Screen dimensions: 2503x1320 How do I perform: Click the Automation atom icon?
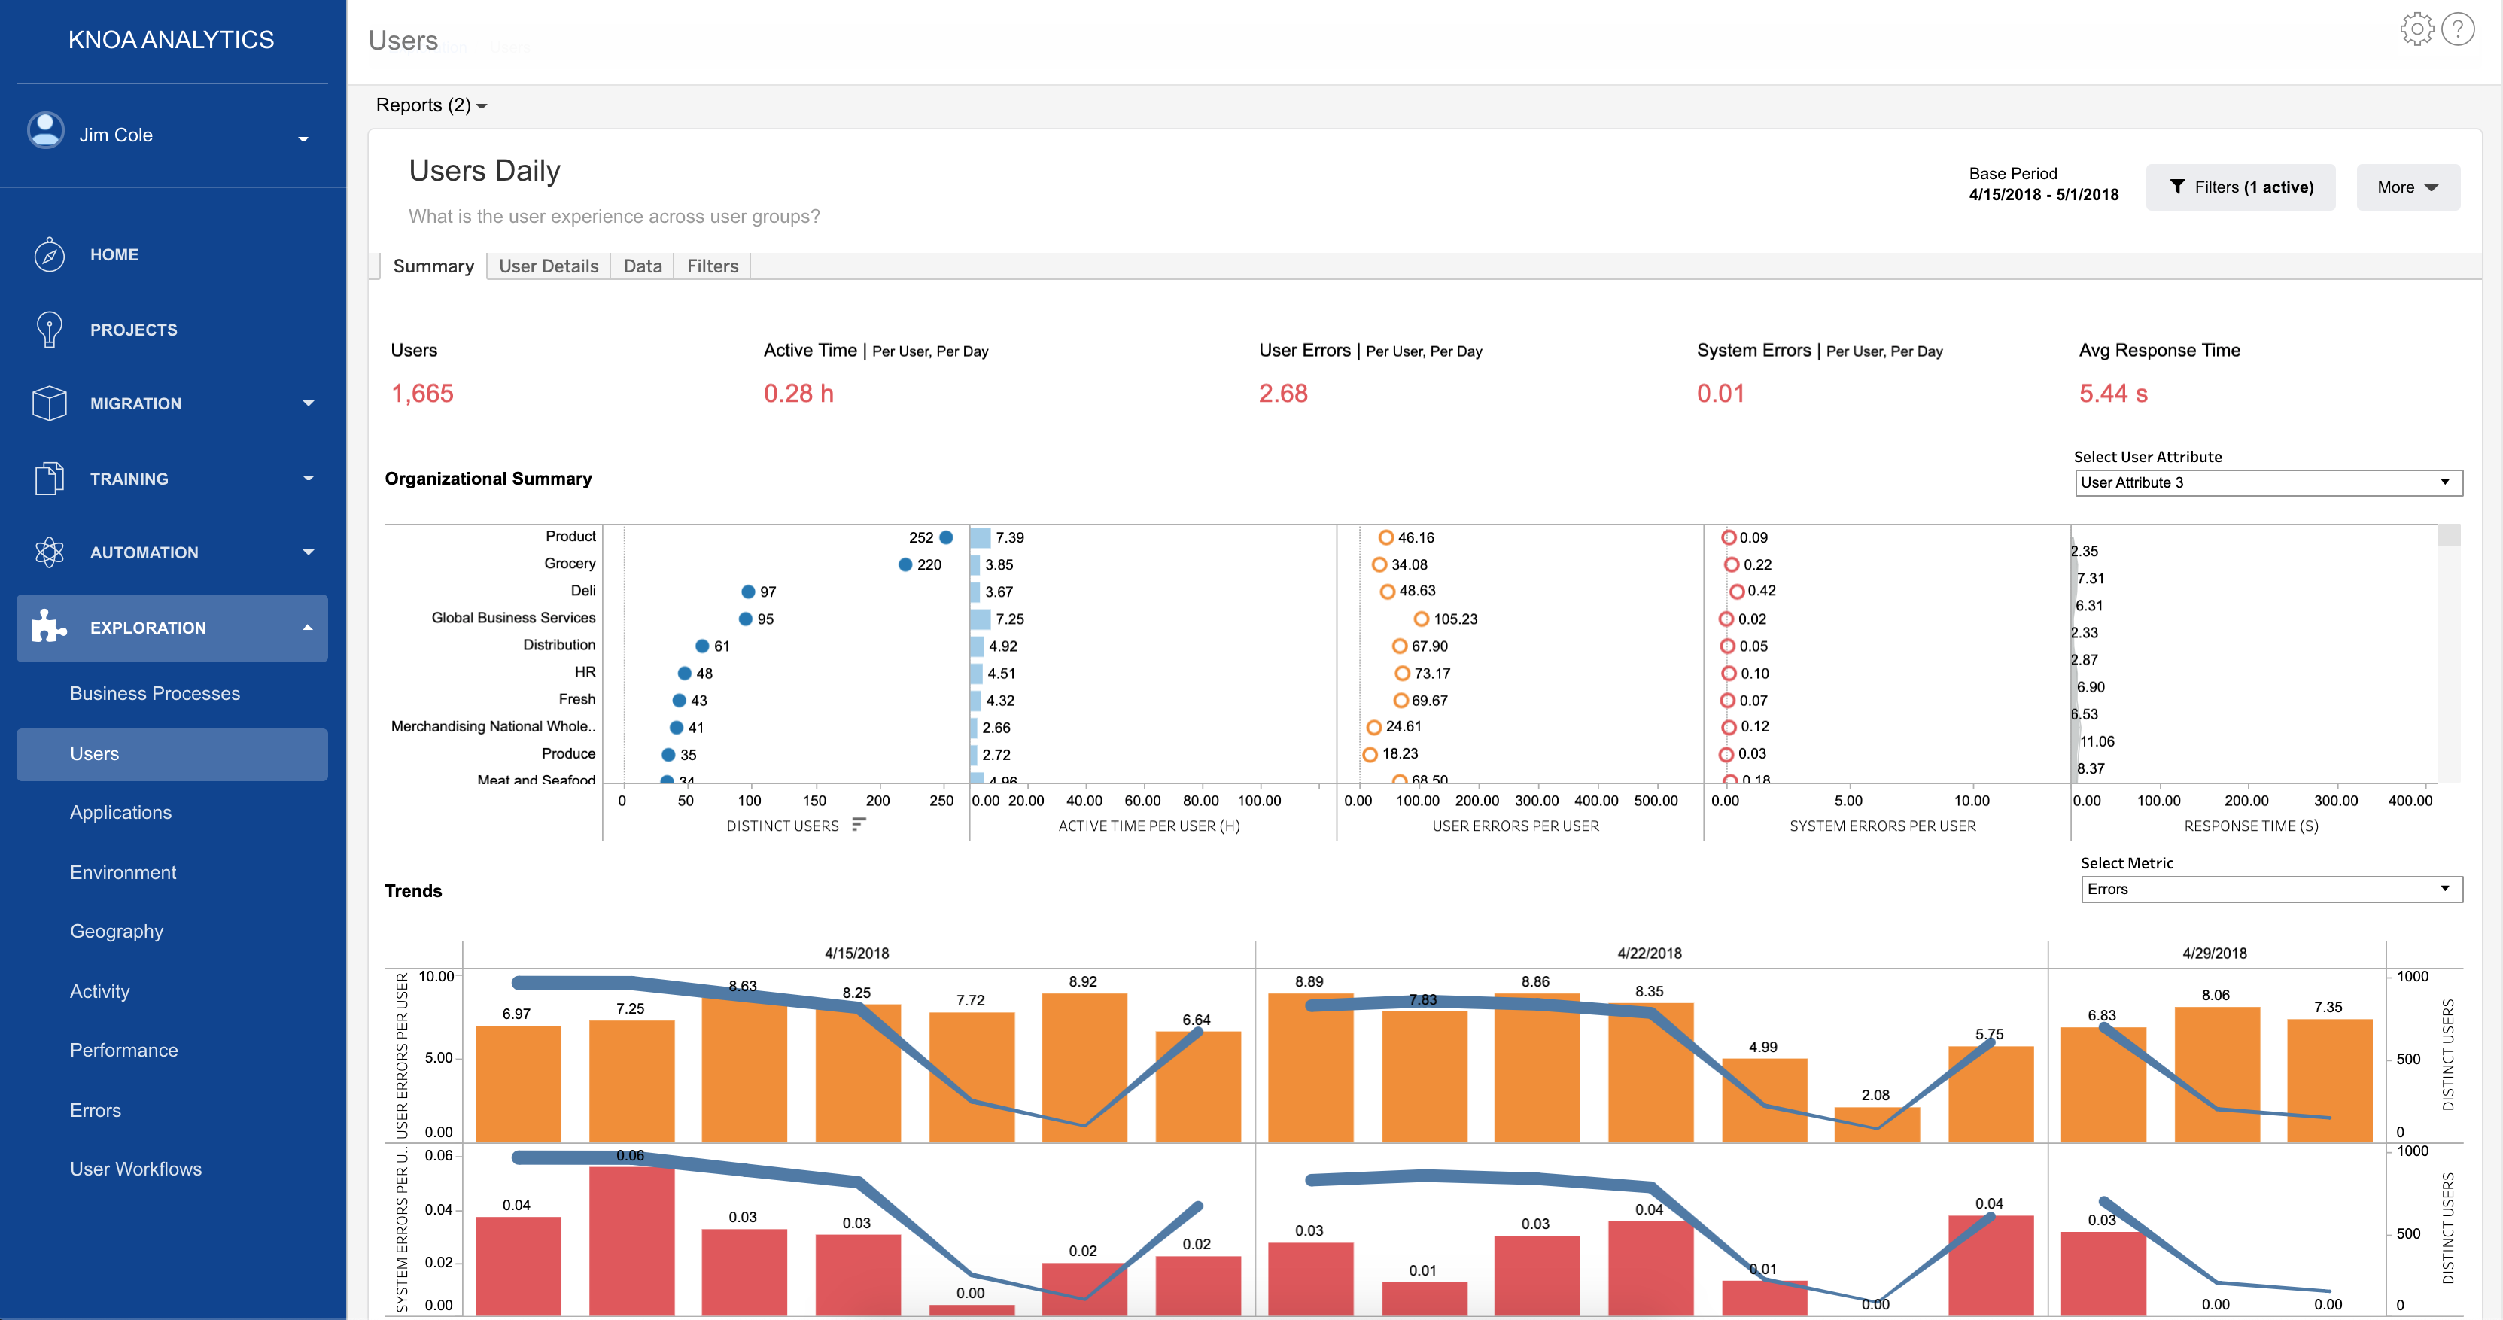coord(49,552)
